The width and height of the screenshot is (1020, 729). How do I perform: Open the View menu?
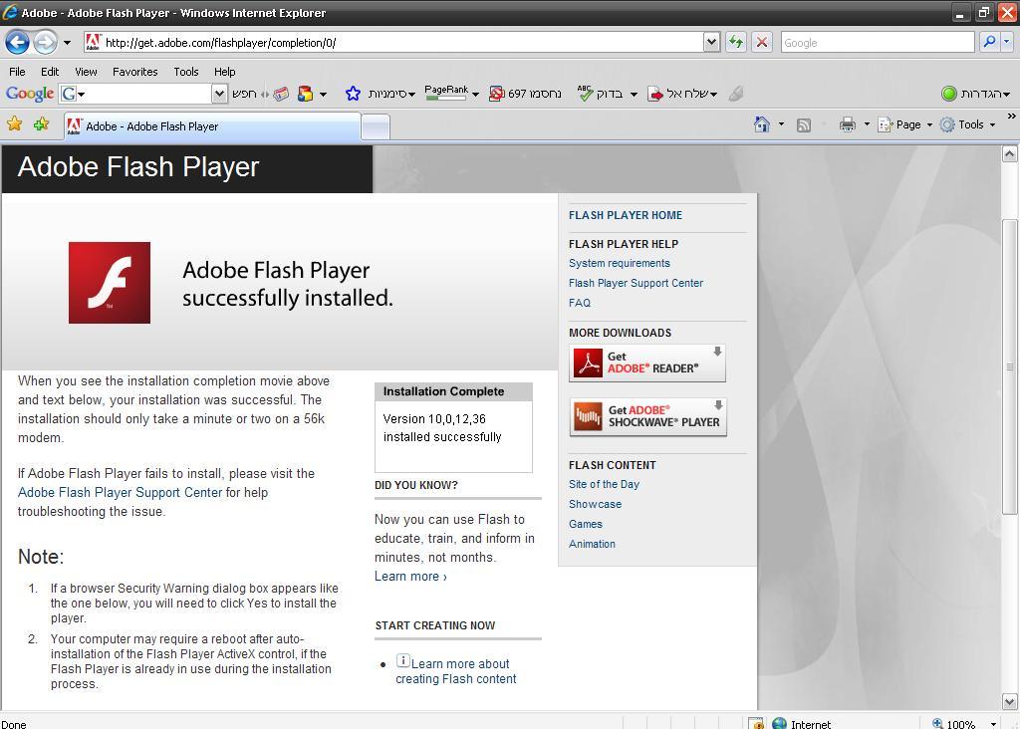(86, 72)
